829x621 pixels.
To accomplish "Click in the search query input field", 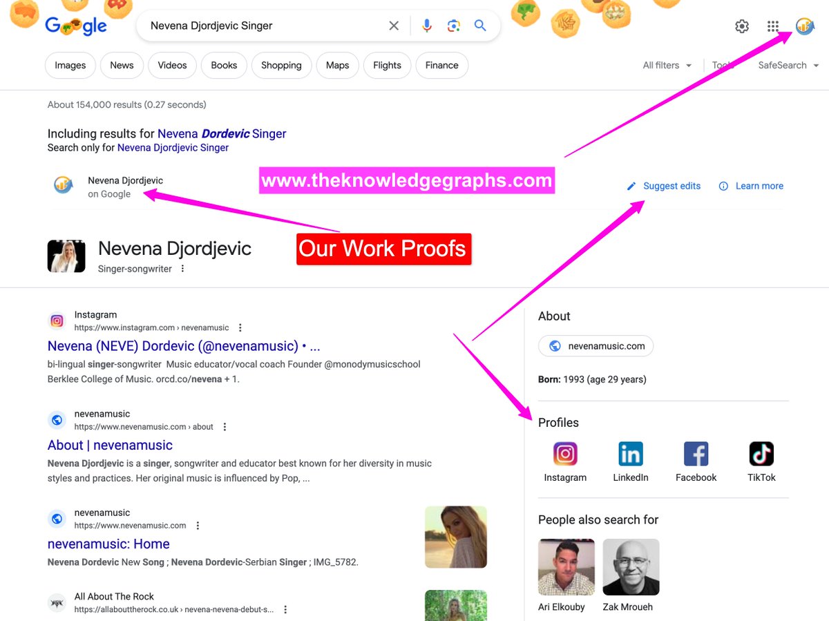I will (x=263, y=26).
